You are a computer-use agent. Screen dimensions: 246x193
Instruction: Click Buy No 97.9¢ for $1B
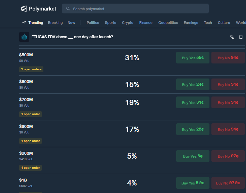click(x=228, y=183)
